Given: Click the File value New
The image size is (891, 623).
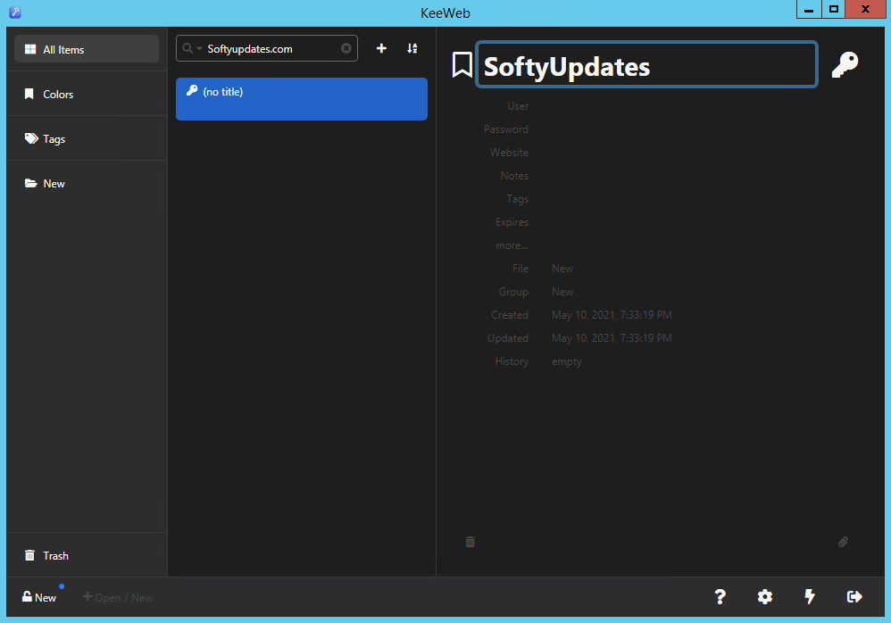Looking at the screenshot, I should click(562, 269).
